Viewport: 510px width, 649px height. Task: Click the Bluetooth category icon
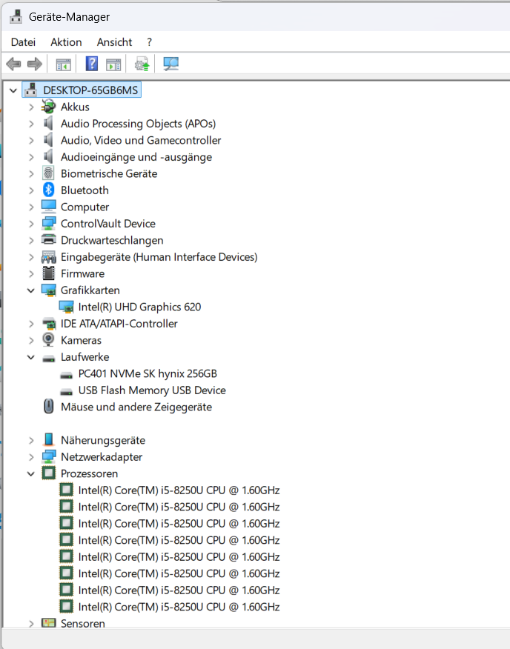[x=48, y=190]
